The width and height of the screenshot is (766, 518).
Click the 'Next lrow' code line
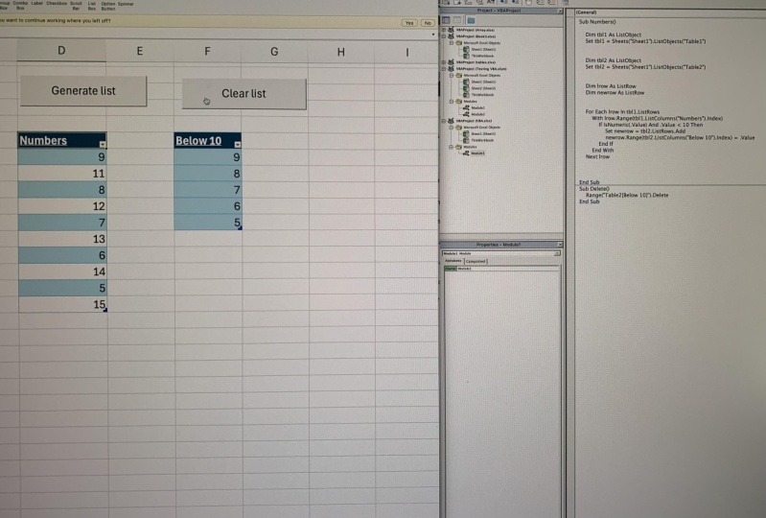pyautogui.click(x=597, y=157)
